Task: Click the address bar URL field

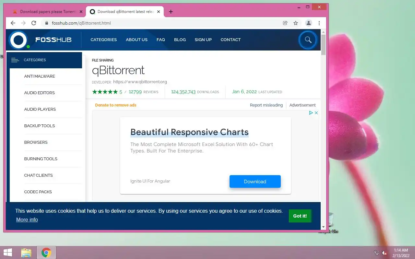Action: [162, 23]
